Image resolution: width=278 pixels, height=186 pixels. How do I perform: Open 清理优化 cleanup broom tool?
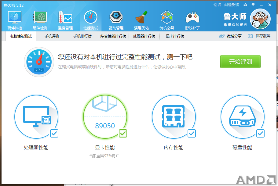(x=141, y=20)
